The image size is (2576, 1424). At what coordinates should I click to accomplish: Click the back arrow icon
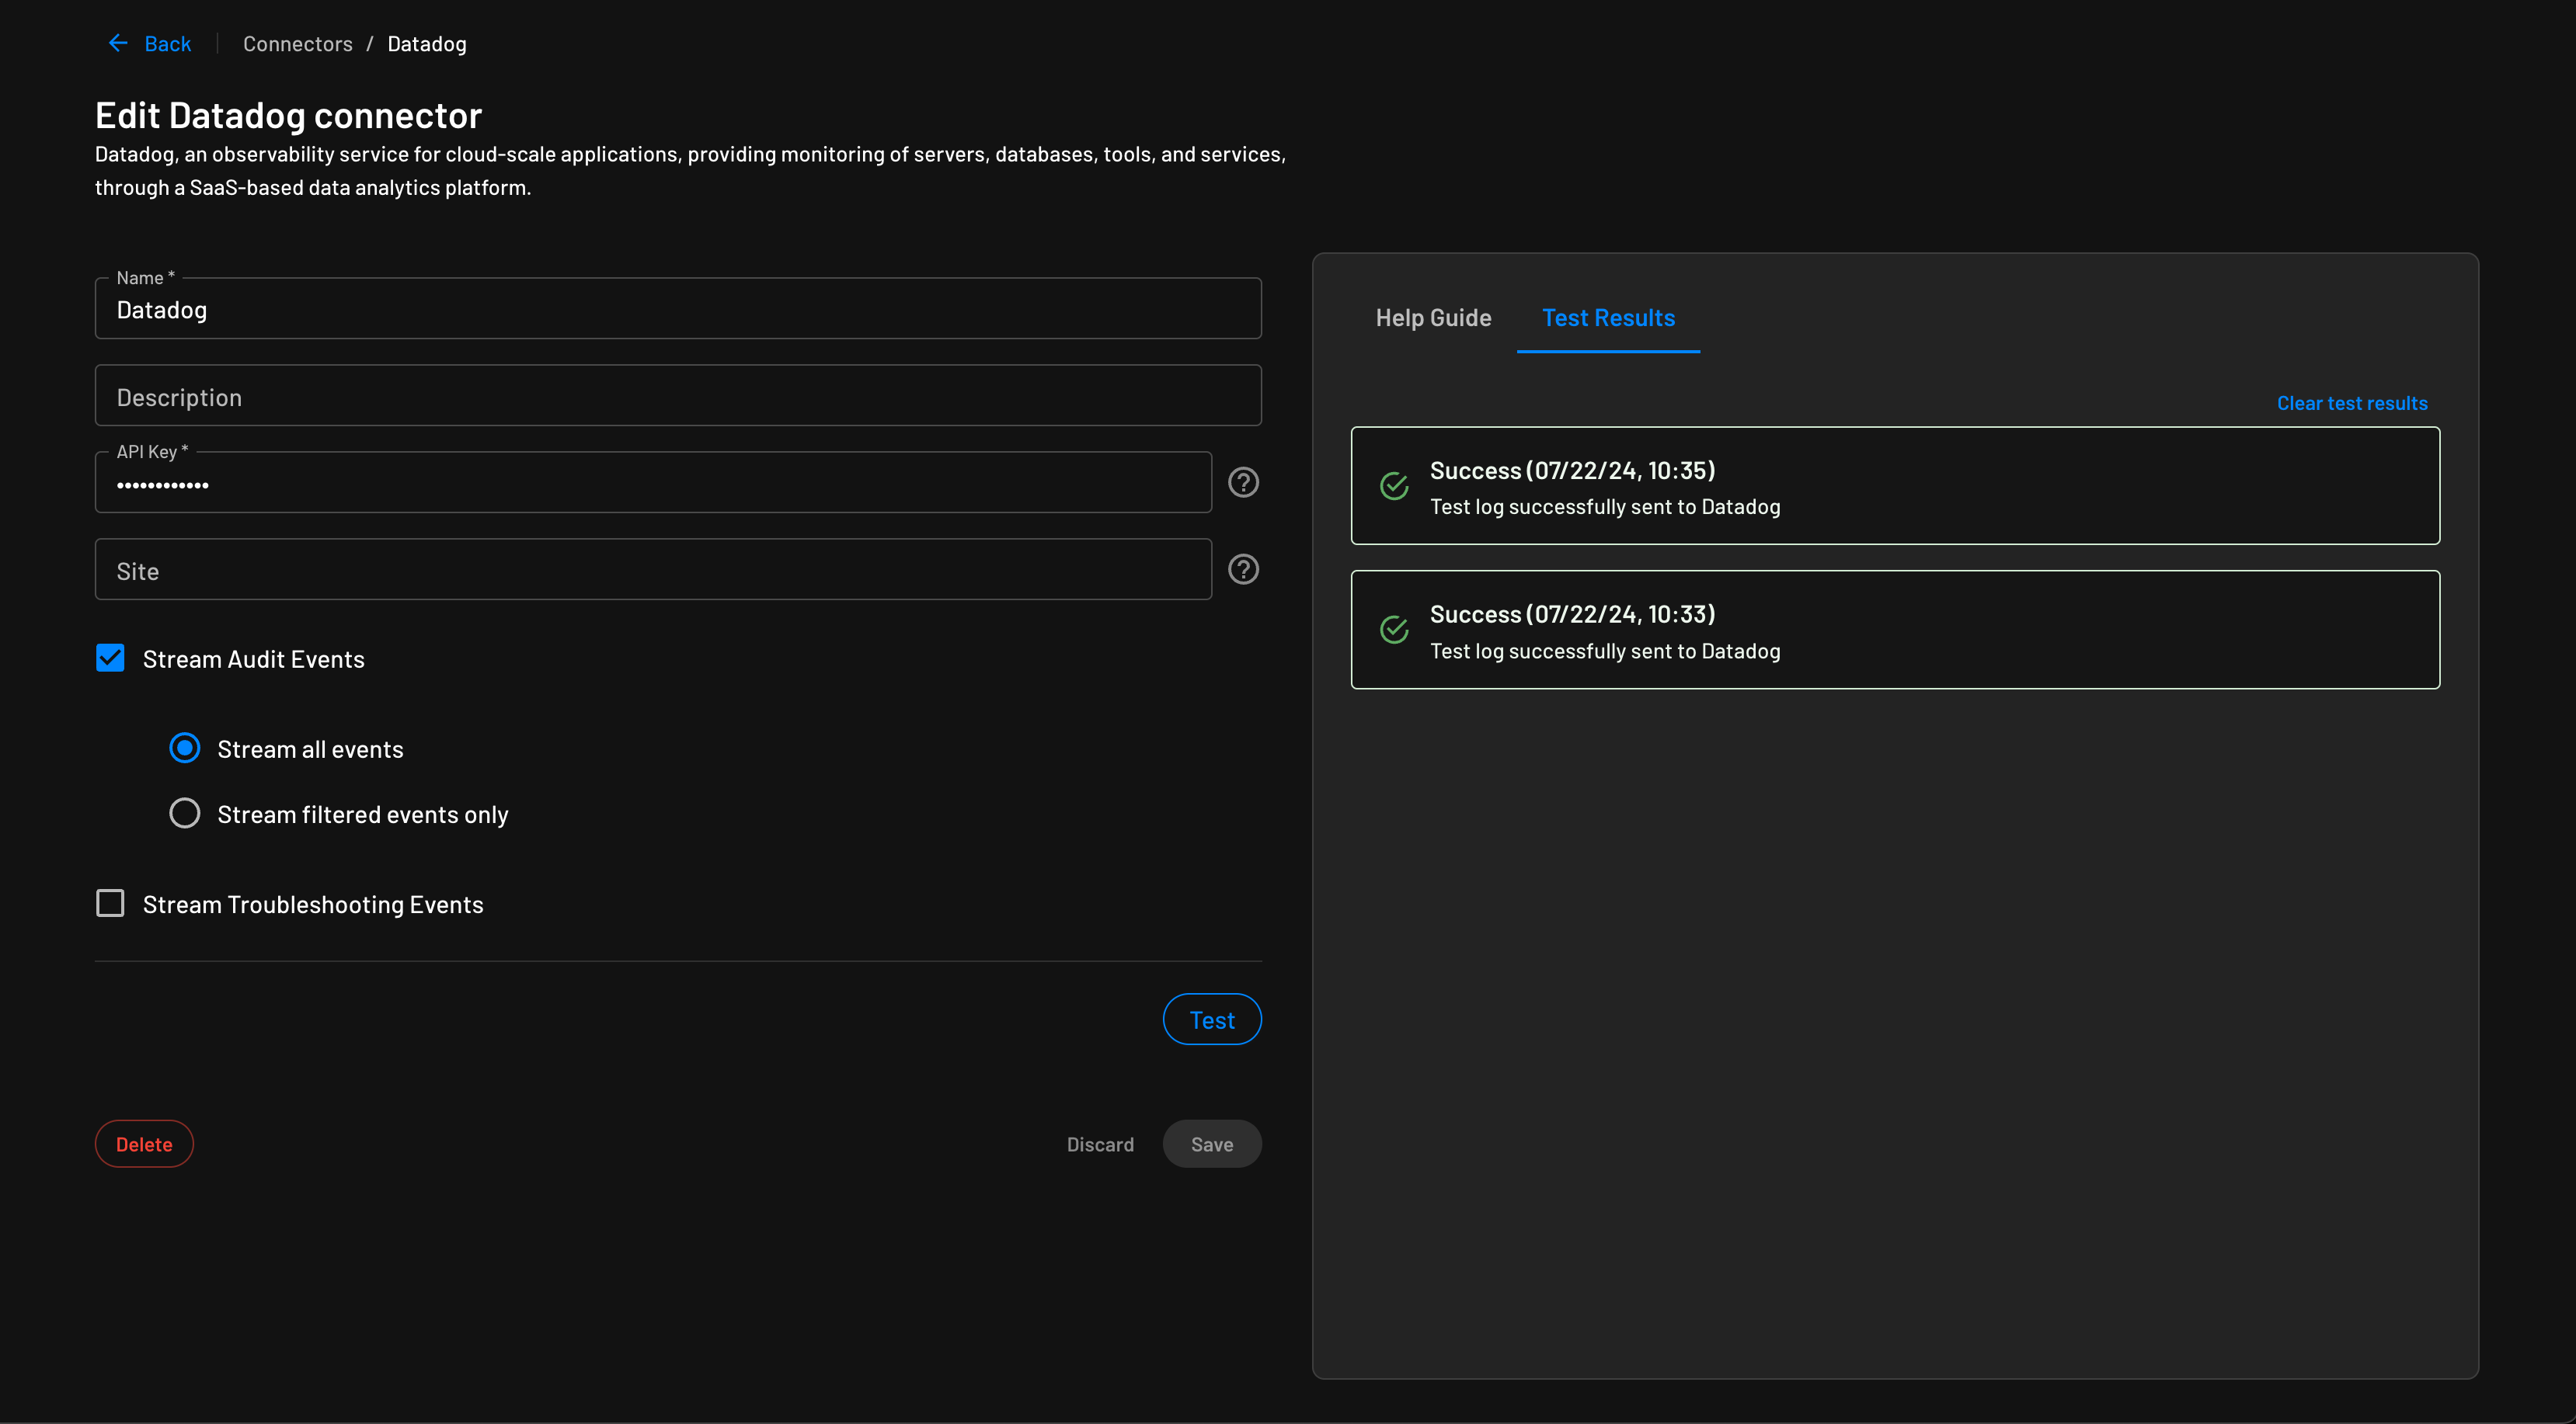[118, 42]
